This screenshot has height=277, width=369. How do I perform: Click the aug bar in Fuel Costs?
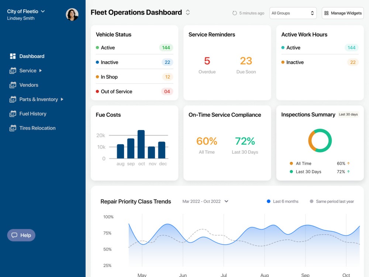(x=121, y=151)
